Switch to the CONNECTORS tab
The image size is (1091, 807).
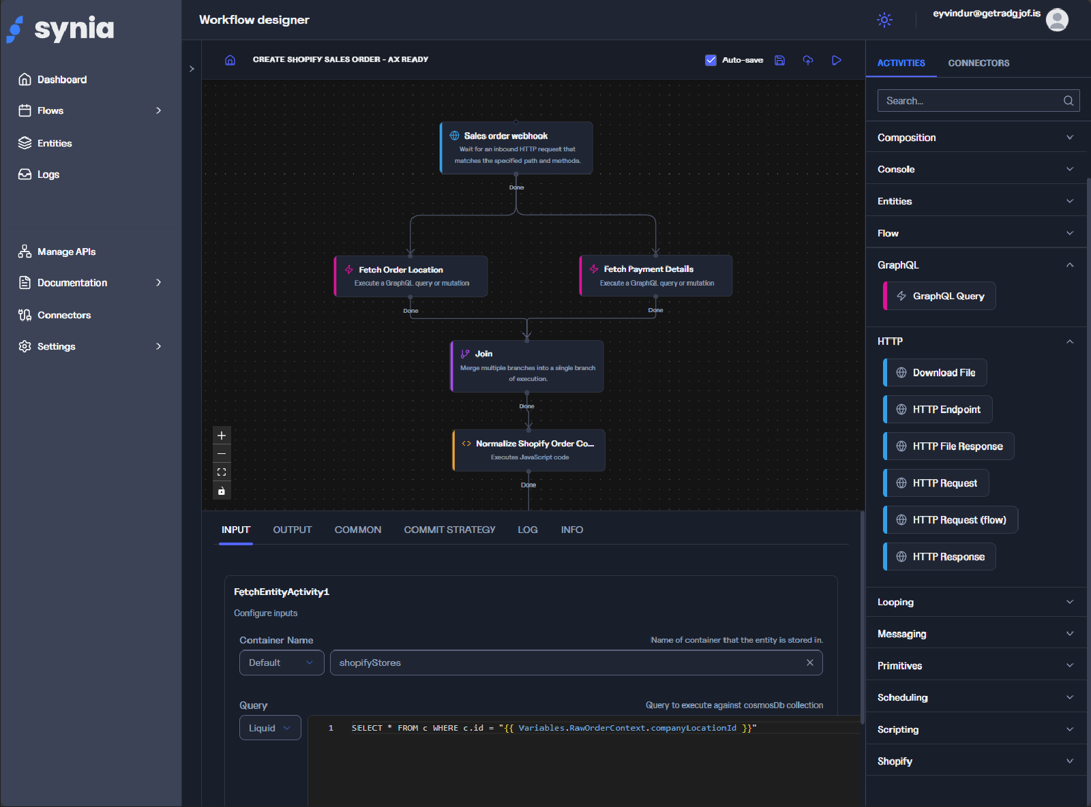pyautogui.click(x=978, y=63)
